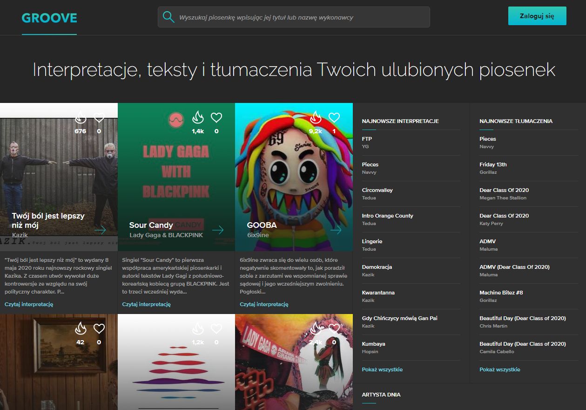Read interpretation of Twój ból jest lepszy
The image size is (586, 410).
(29, 304)
